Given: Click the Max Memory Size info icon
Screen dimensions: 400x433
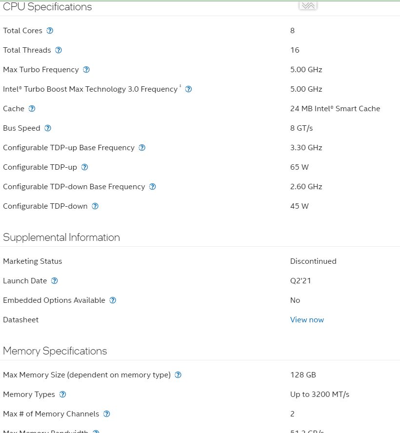Looking at the screenshot, I should pos(178,375).
